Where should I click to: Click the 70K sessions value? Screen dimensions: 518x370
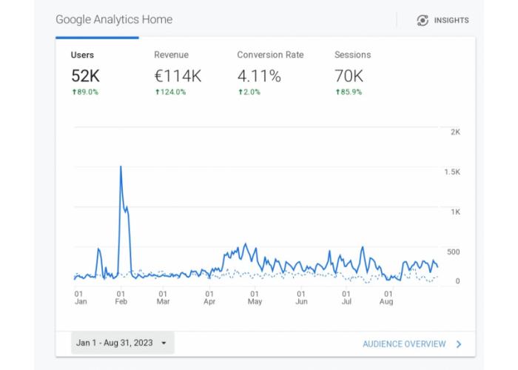coord(349,76)
